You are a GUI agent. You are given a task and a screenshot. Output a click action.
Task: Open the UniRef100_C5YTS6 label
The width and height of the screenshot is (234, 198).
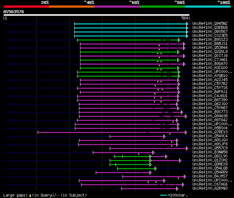point(210,88)
